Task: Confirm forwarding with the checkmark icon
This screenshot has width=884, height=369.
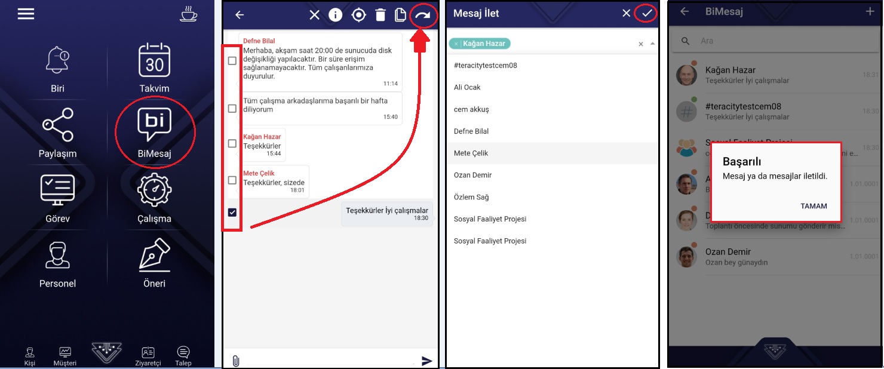Action: (647, 13)
